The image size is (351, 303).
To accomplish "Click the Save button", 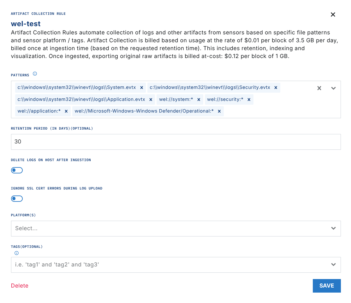I will pos(326,286).
